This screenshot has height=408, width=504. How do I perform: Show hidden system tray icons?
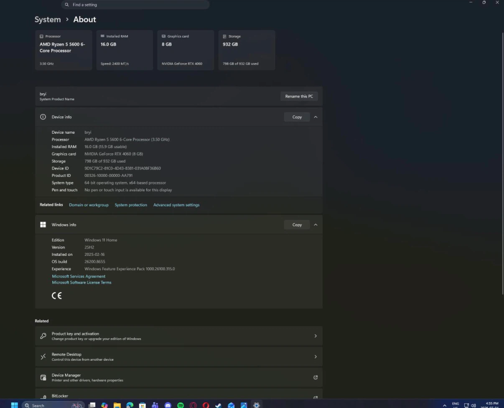[445, 405]
